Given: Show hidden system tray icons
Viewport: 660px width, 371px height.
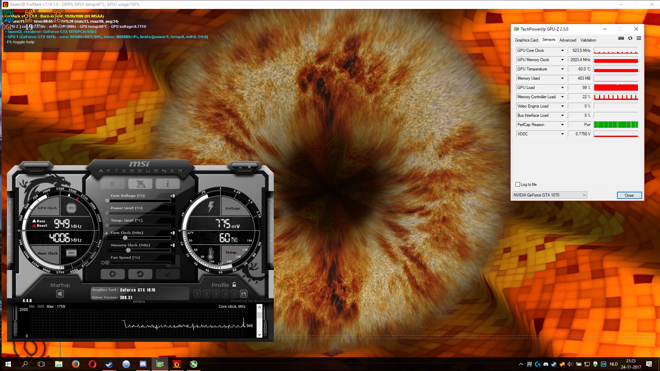Looking at the screenshot, I should pos(521,364).
